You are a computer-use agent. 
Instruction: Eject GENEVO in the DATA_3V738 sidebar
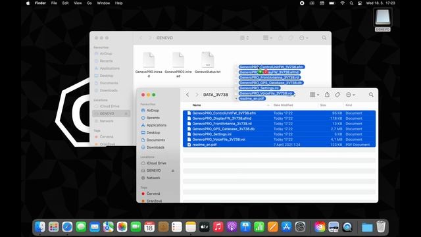point(172,171)
